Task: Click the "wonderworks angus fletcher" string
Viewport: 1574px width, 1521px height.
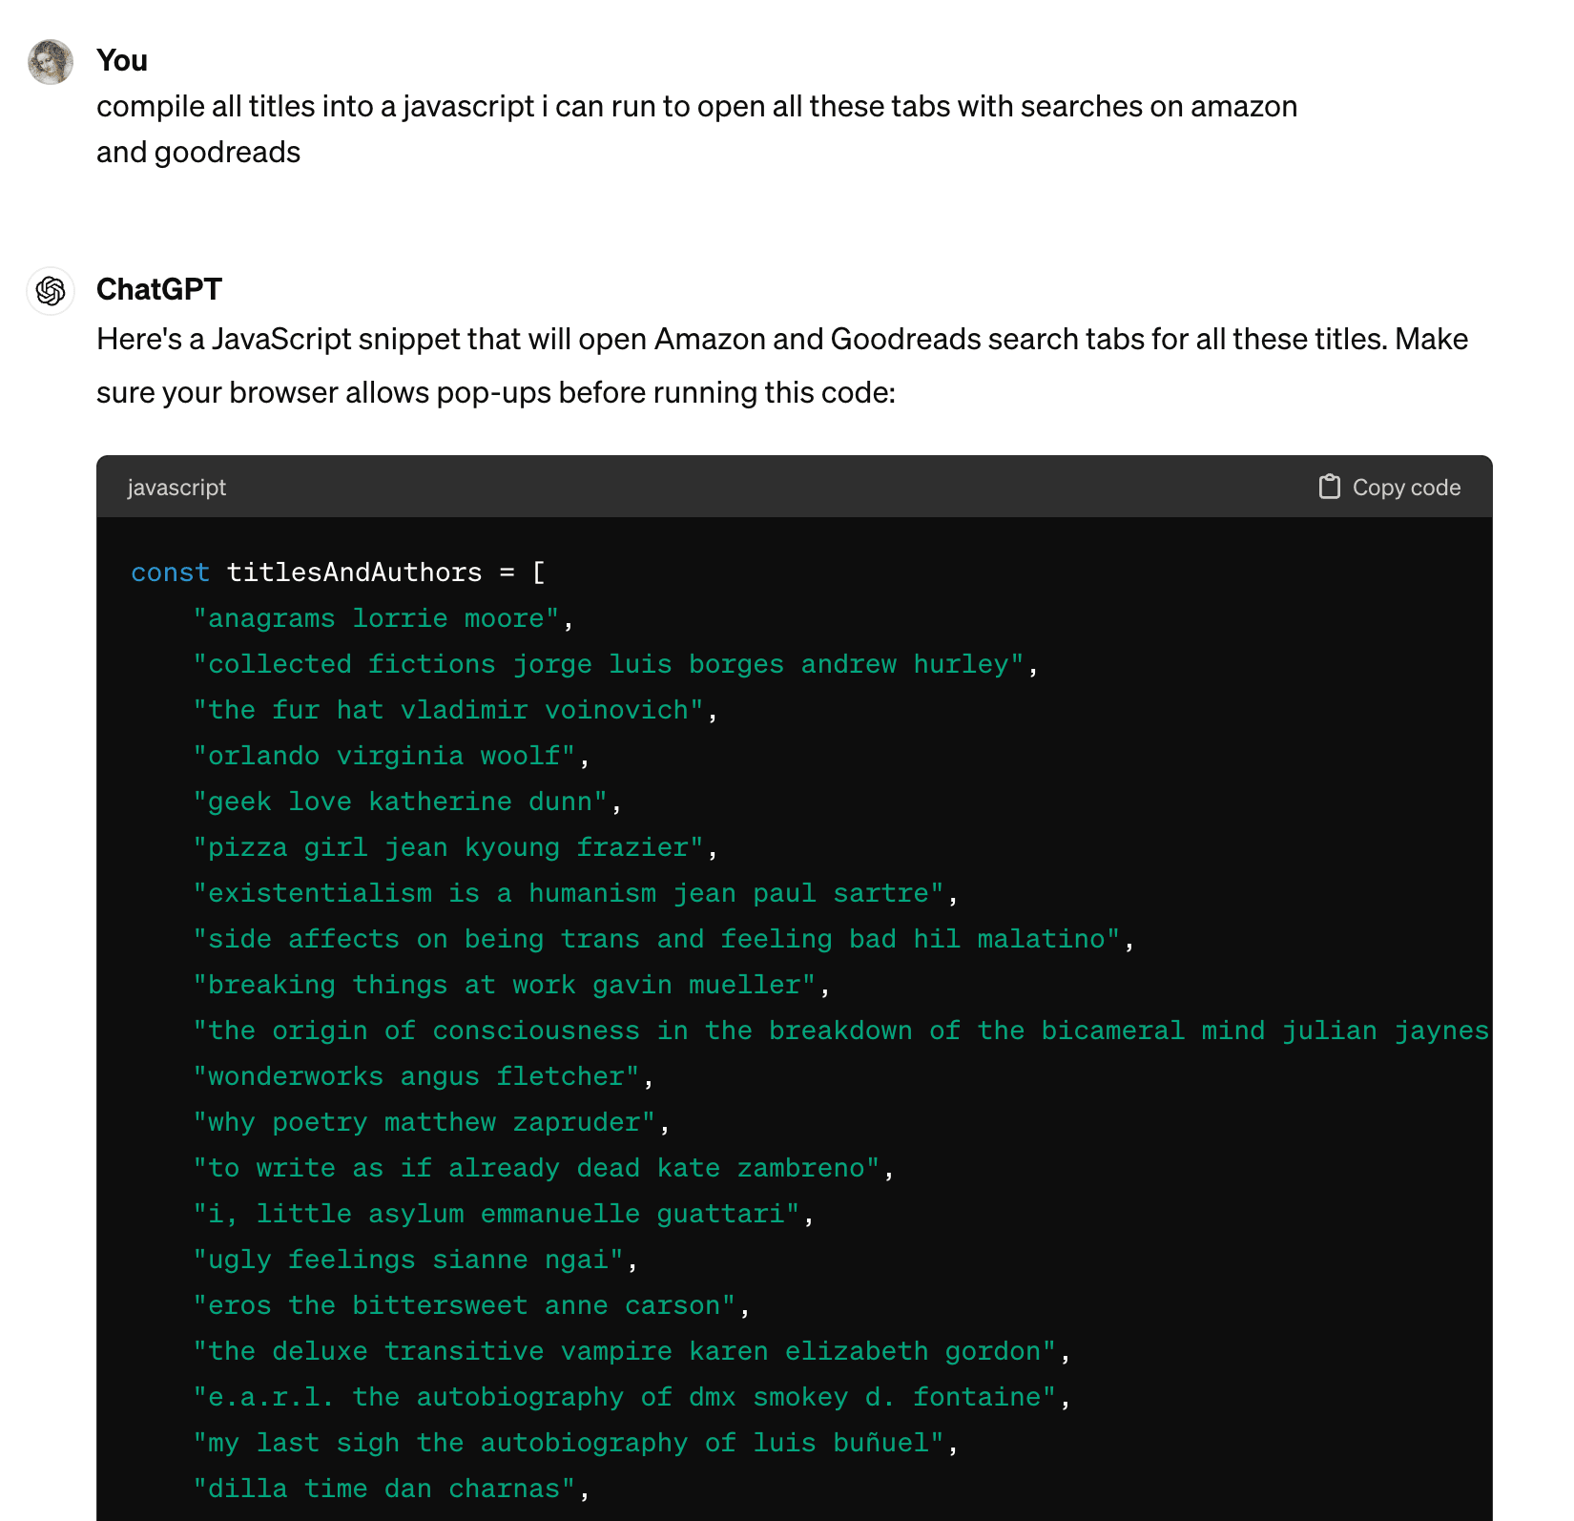Action: [416, 1076]
